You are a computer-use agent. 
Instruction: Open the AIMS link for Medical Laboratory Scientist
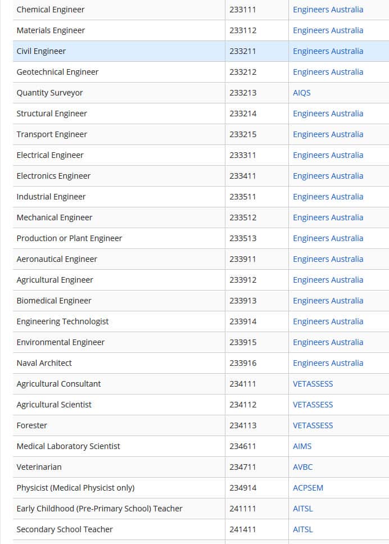coord(302,446)
